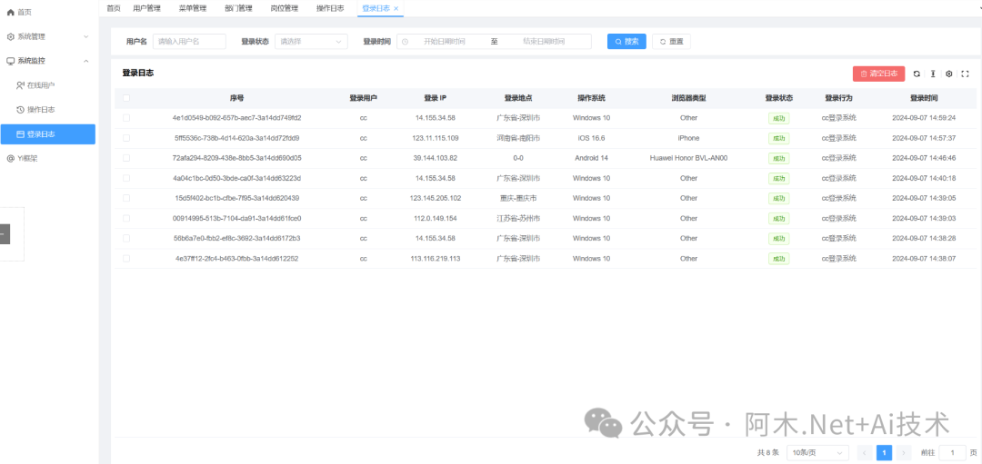This screenshot has width=982, height=464.
Task: Click the 登录 IP column header
Action: pos(435,98)
